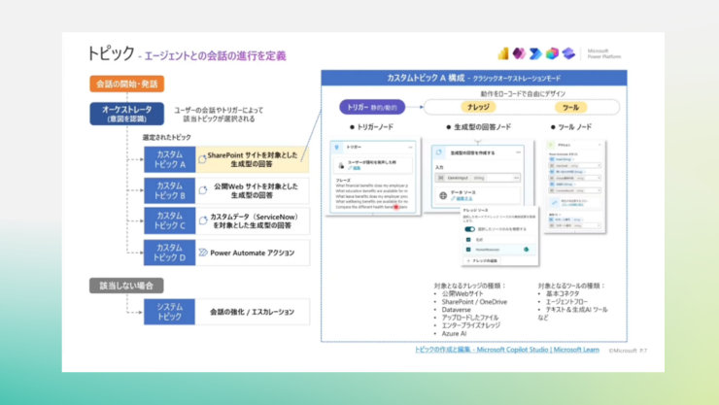Click the SharePoint サイトを対象とした生成型の回答 label
Image resolution: width=719 pixels, height=405 pixels.
coord(253,159)
